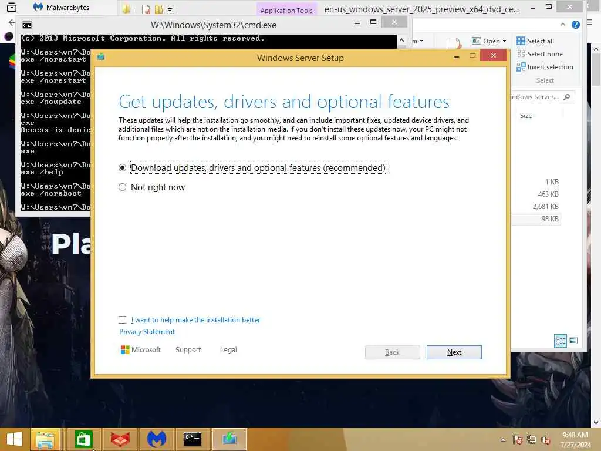Click the search magnifier icon in Explorer
601x451 pixels.
pyautogui.click(x=566, y=97)
